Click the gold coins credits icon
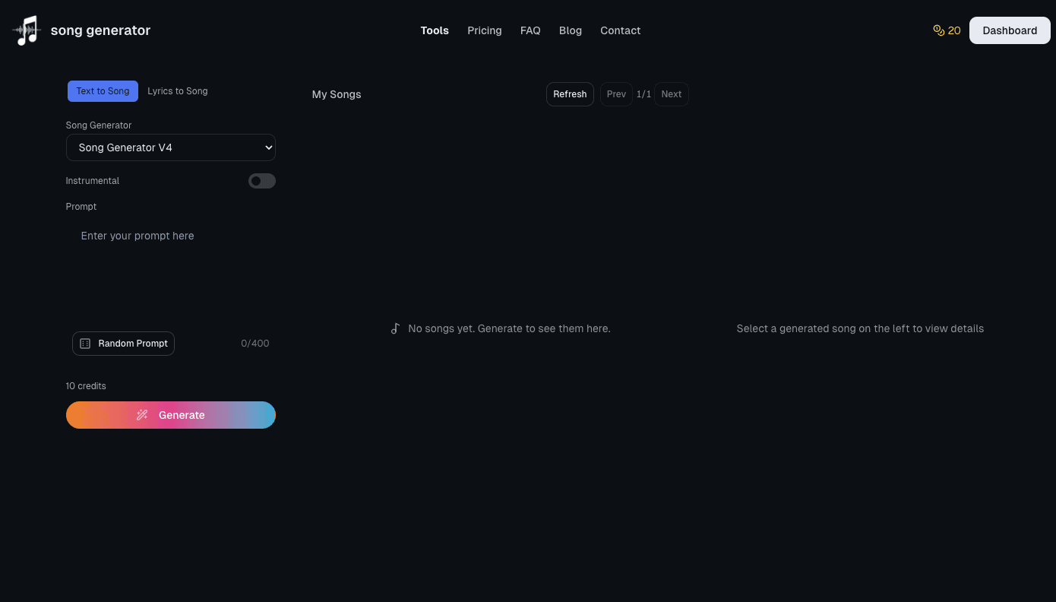 938,30
